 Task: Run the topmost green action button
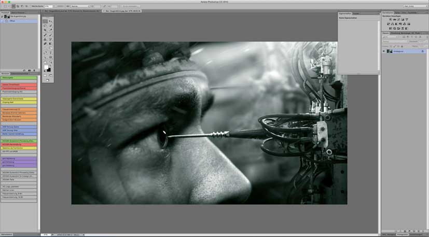coord(19,78)
